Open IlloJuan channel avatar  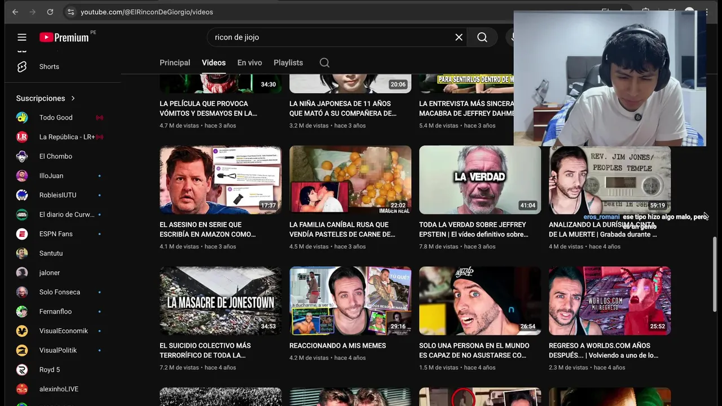[22, 176]
